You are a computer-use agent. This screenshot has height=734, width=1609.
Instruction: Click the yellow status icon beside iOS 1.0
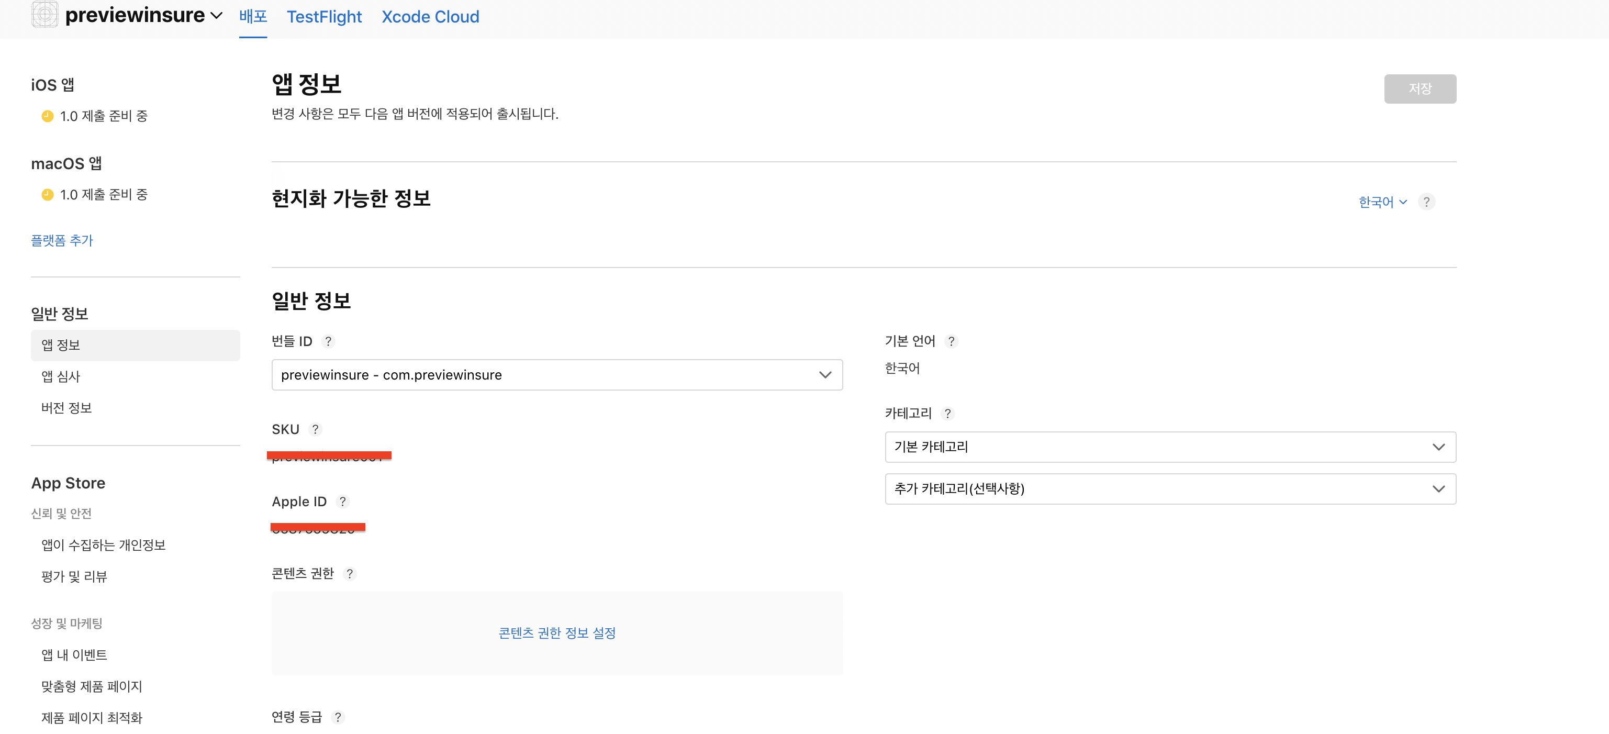click(48, 116)
